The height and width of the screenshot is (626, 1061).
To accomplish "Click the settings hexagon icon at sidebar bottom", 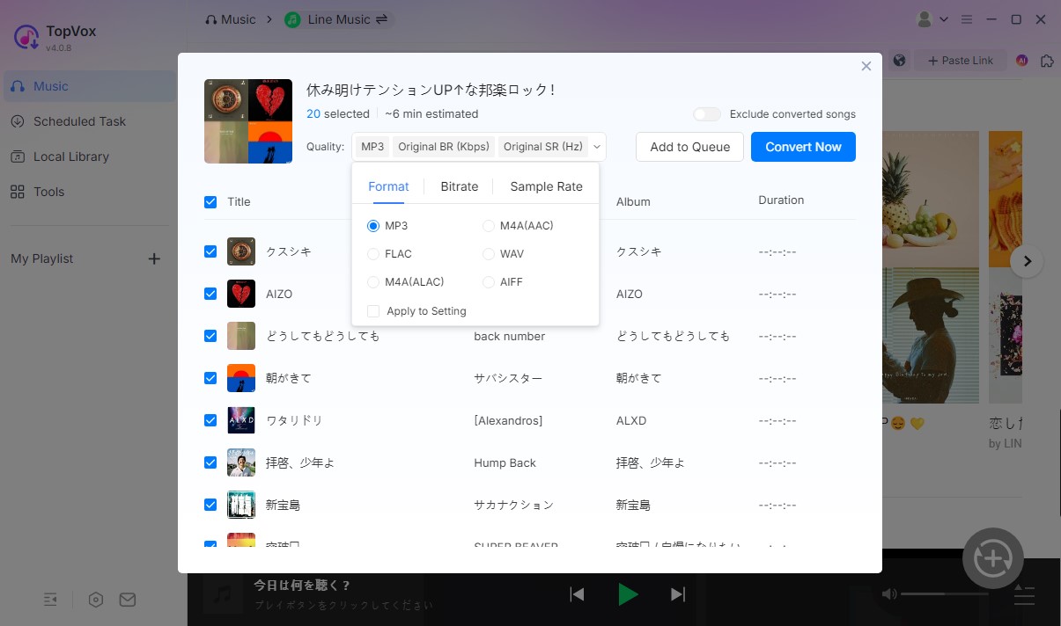I will [x=96, y=600].
